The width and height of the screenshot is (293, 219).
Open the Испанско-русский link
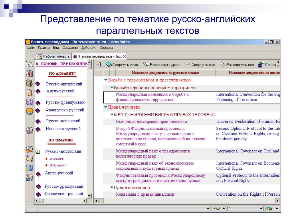click(x=63, y=129)
